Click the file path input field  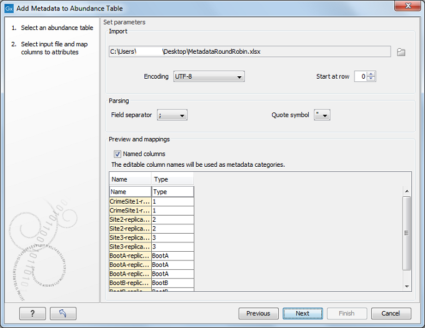(x=250, y=52)
